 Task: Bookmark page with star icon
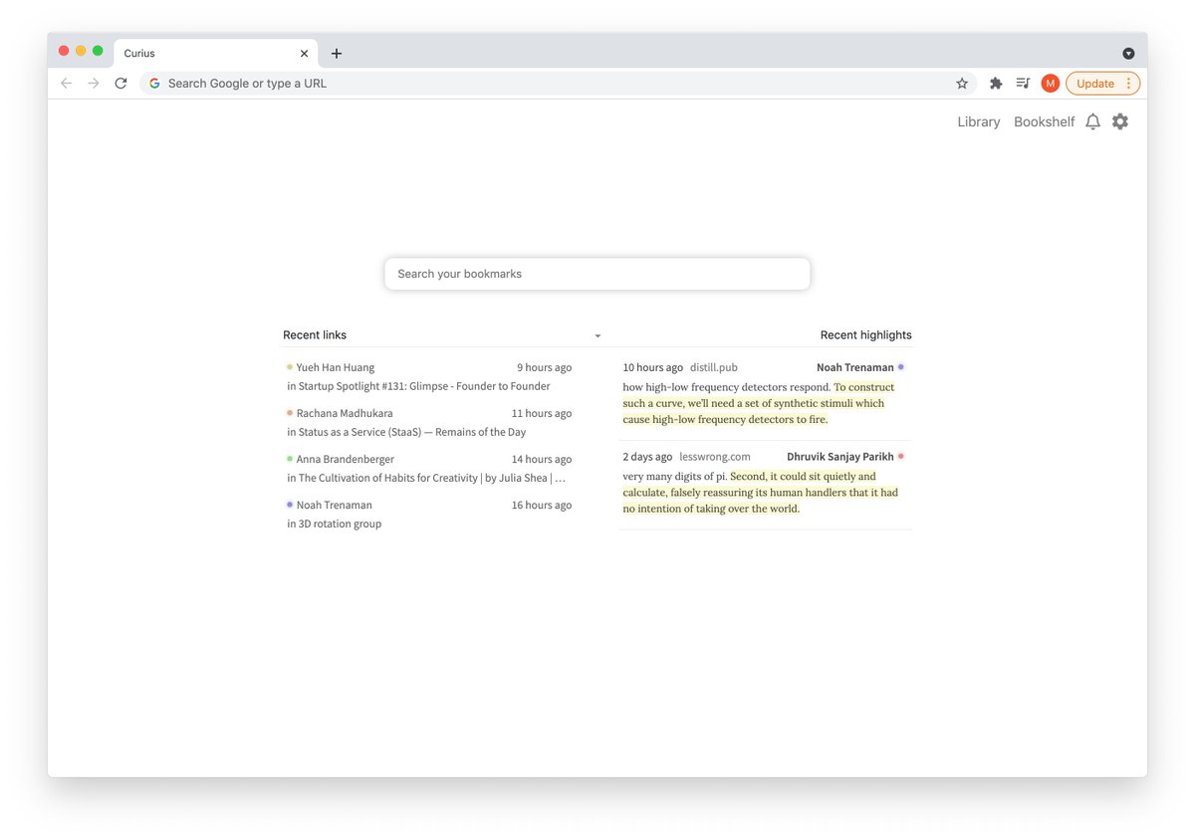point(962,84)
